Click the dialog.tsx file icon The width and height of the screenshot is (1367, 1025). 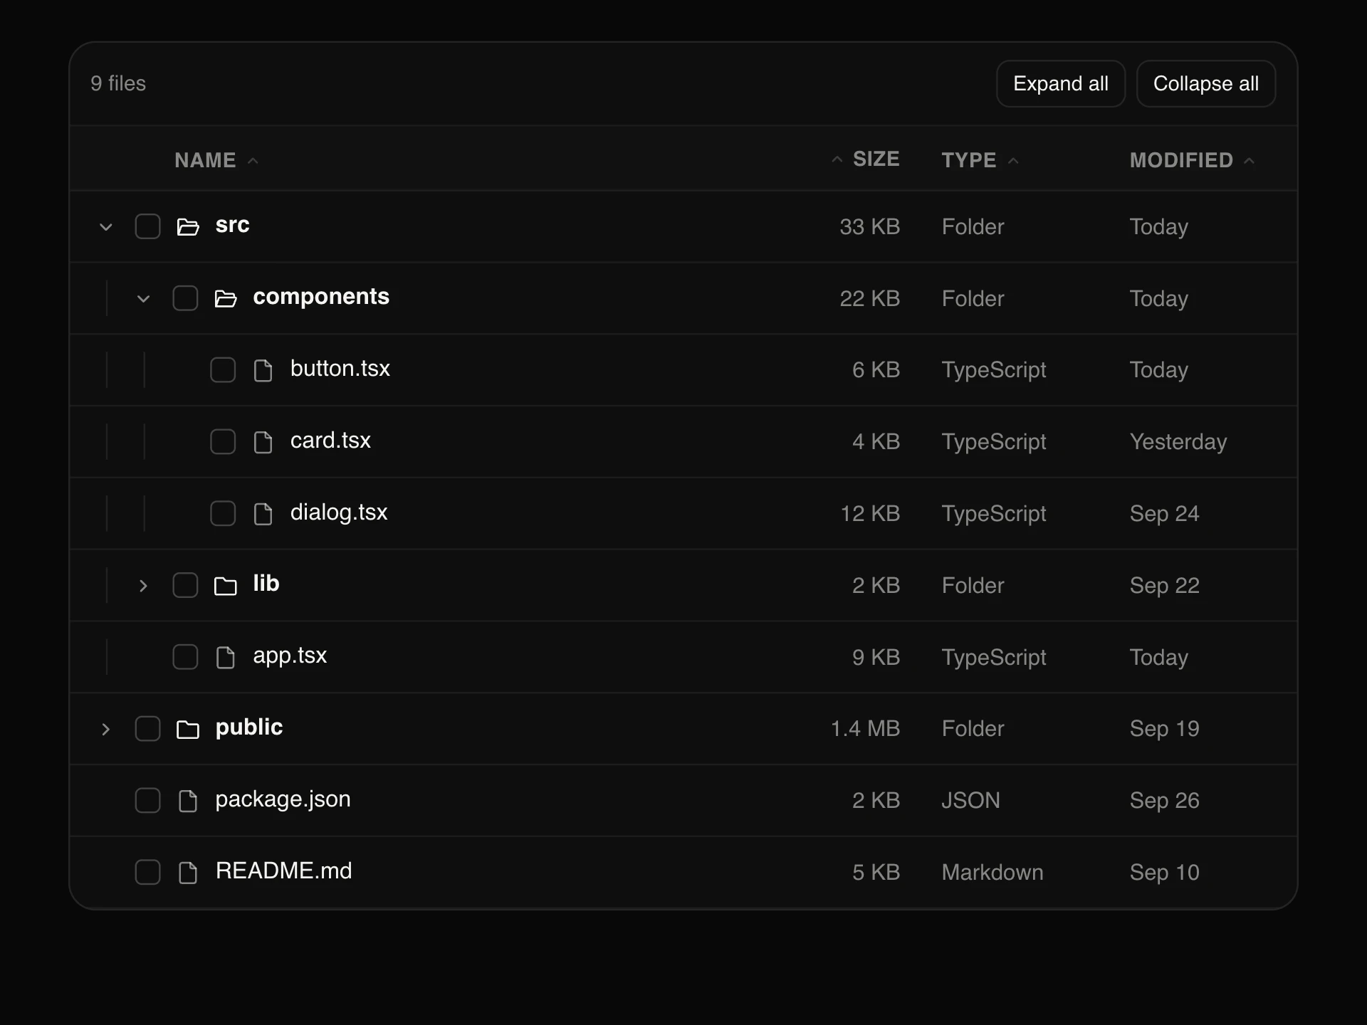point(263,514)
